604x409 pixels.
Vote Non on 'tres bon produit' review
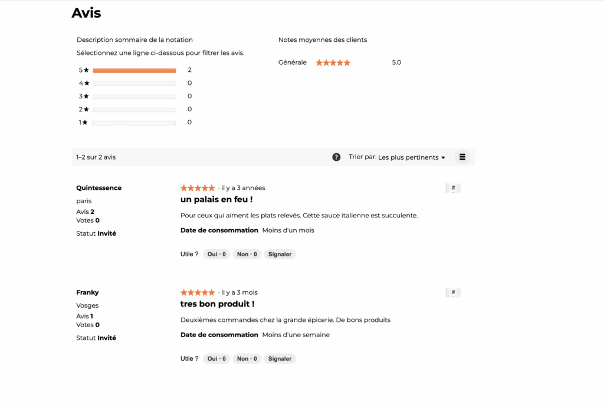[247, 358]
